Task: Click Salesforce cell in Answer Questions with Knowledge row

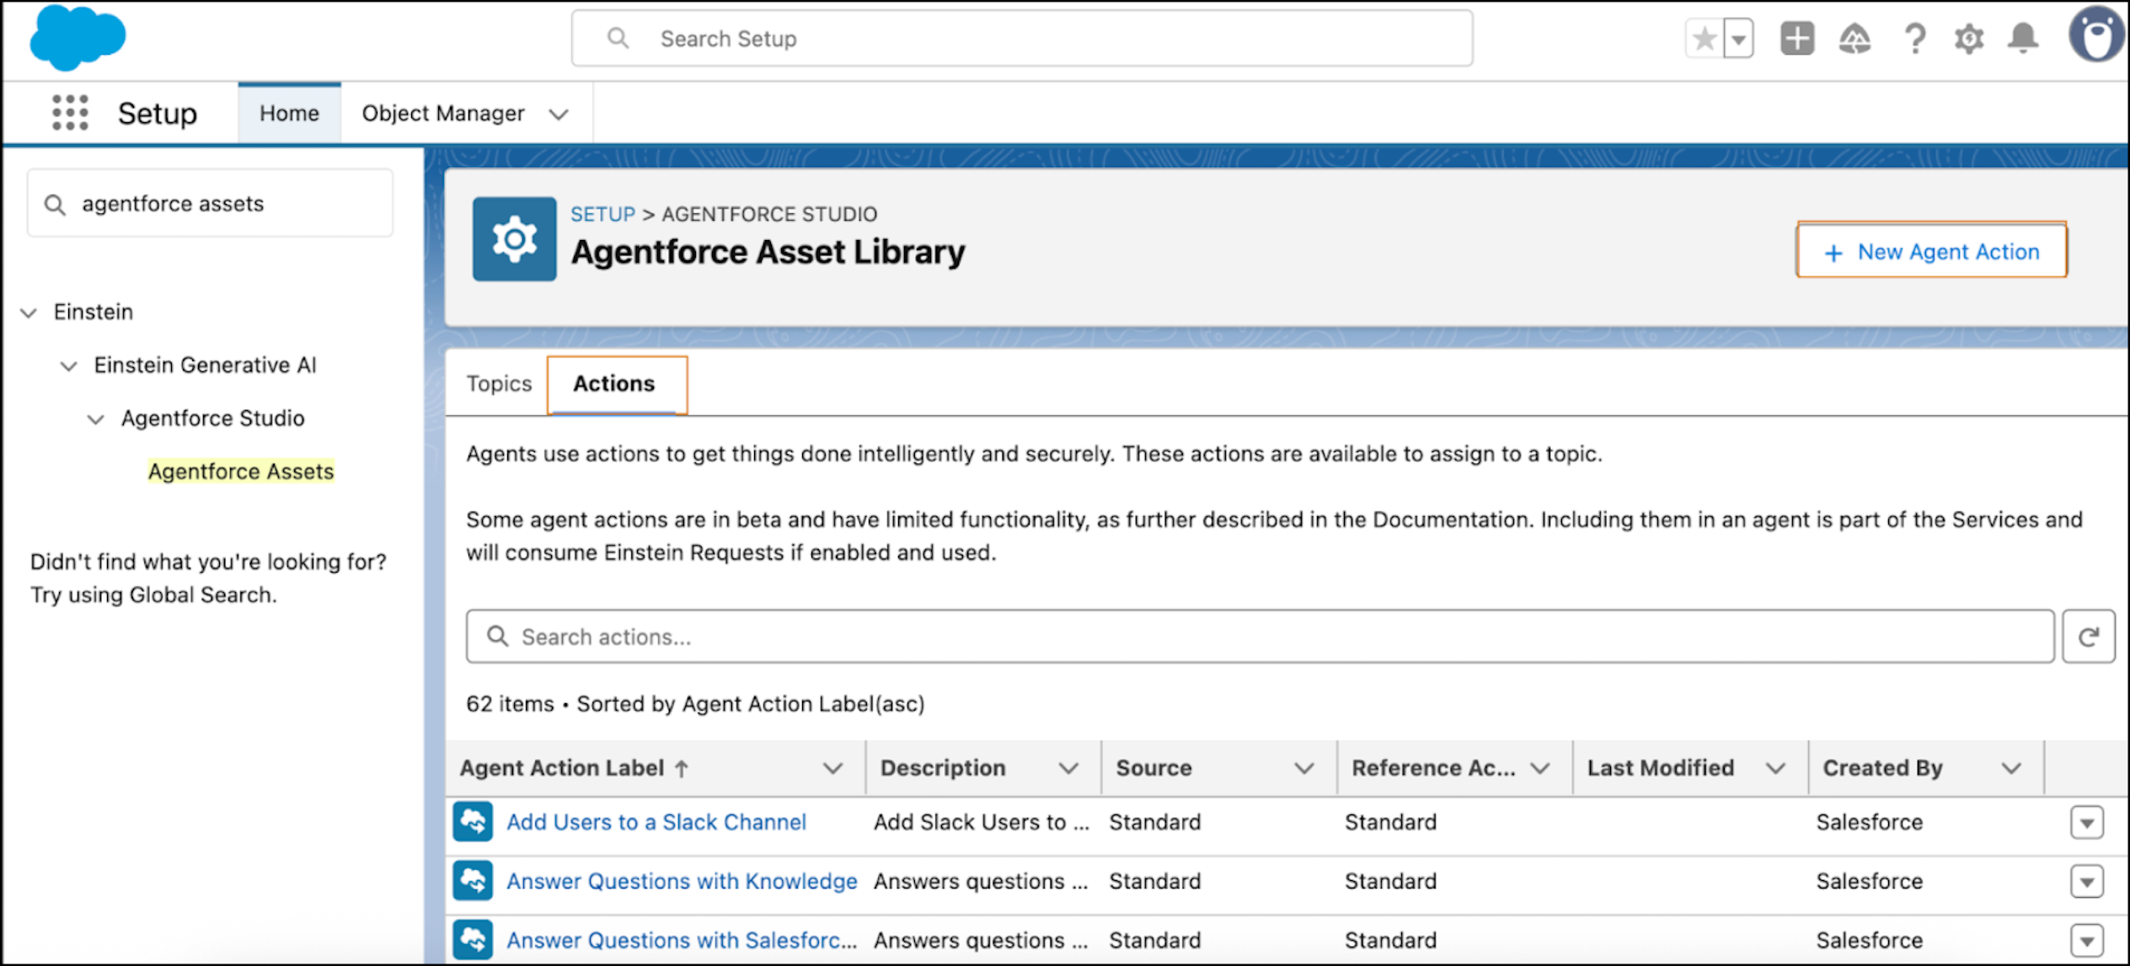Action: tap(1869, 882)
